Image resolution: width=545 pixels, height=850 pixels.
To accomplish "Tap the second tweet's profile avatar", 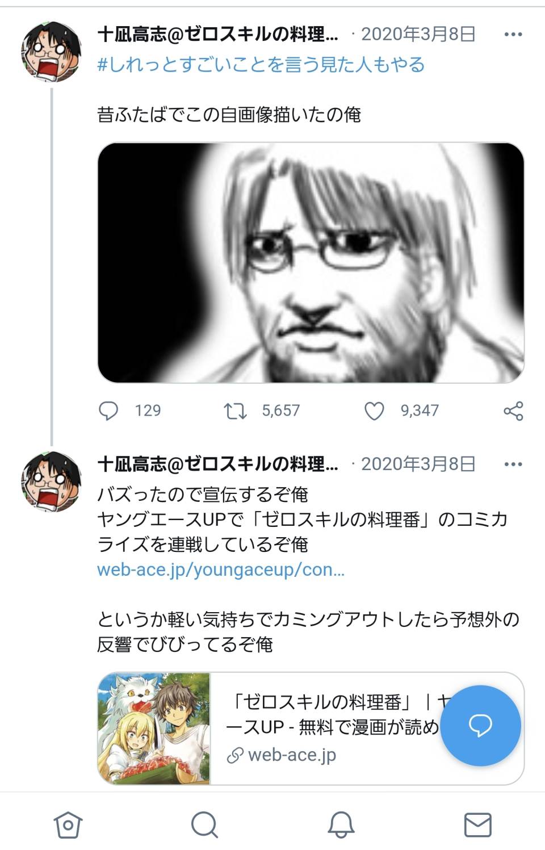I will click(x=52, y=481).
